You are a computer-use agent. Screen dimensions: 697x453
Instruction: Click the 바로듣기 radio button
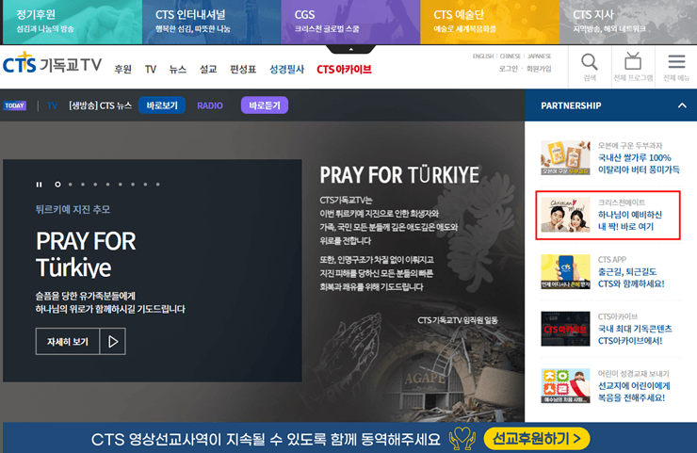(265, 105)
